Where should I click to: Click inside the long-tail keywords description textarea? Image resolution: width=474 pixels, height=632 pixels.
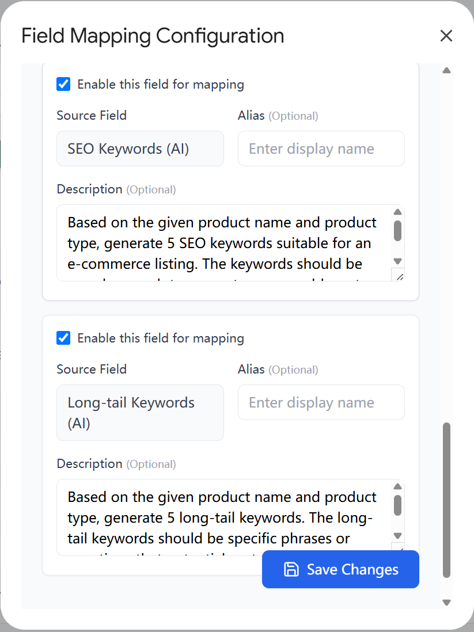(222, 517)
